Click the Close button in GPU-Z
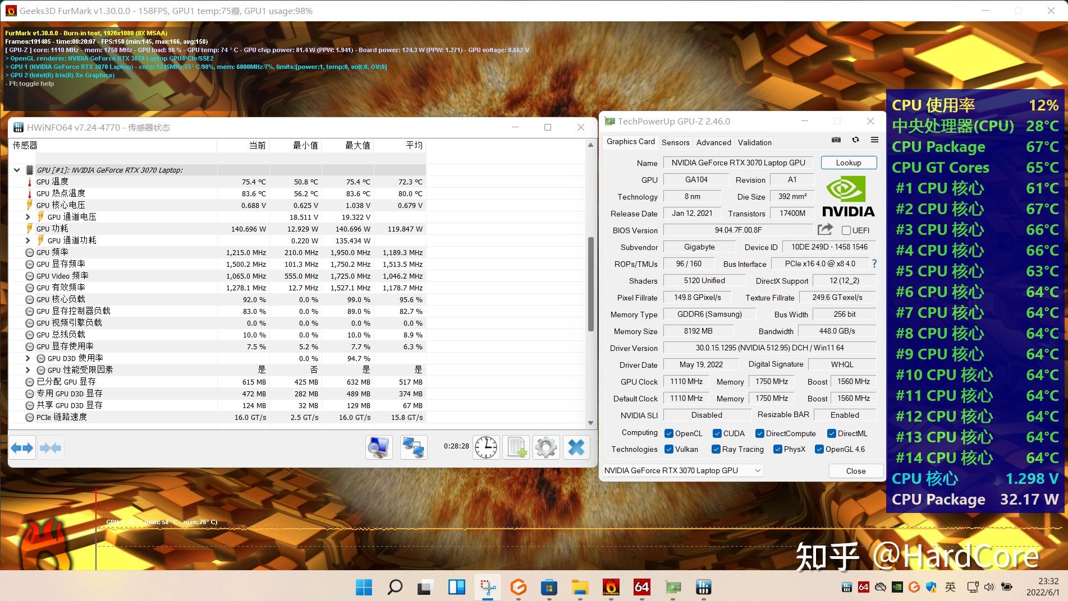This screenshot has width=1068, height=601. 856,471
